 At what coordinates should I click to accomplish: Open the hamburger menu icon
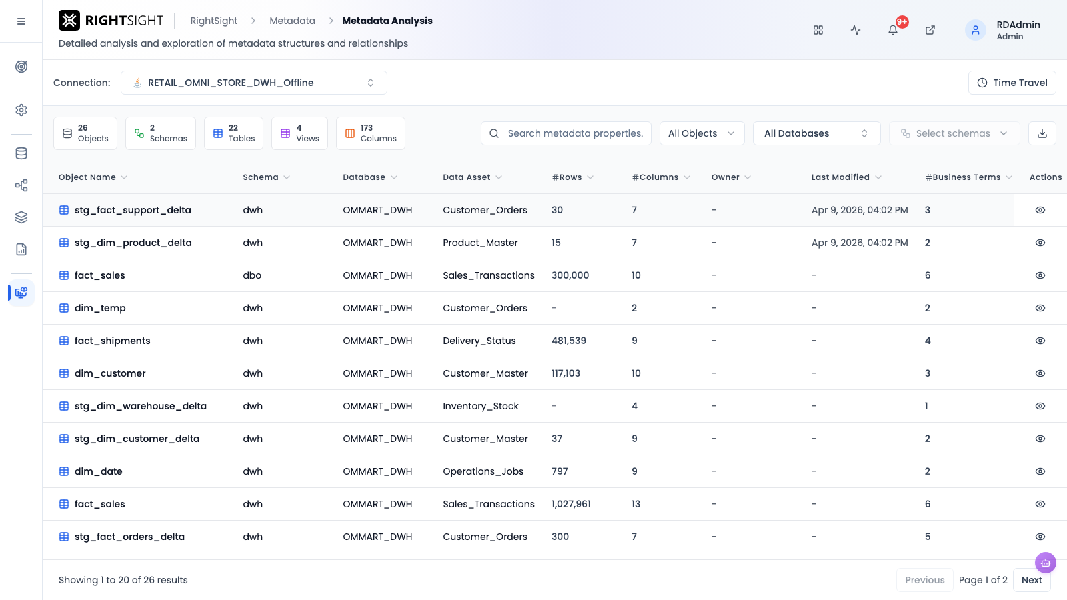click(21, 21)
